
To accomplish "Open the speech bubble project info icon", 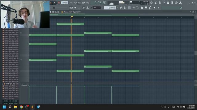I will point(176,3).
